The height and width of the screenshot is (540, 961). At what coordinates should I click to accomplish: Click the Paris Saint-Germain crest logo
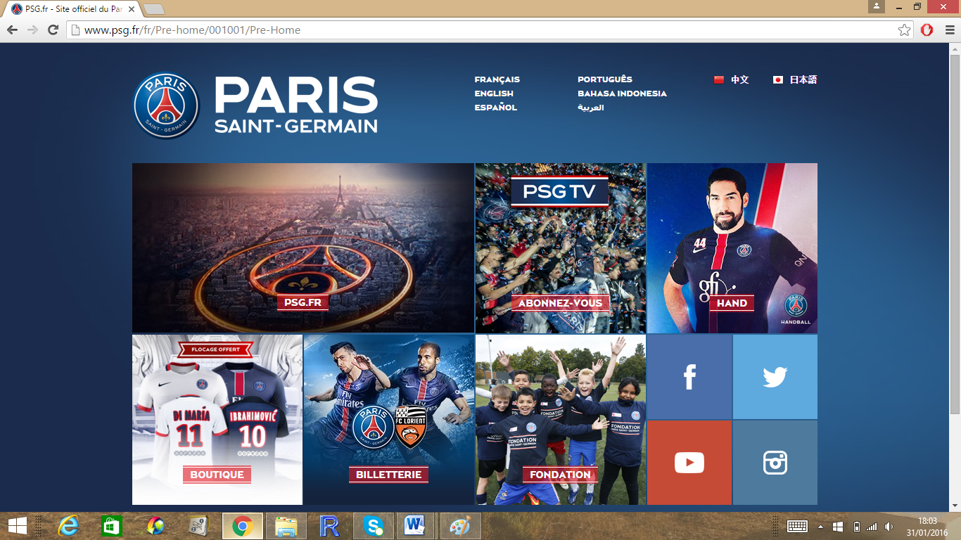[167, 105]
